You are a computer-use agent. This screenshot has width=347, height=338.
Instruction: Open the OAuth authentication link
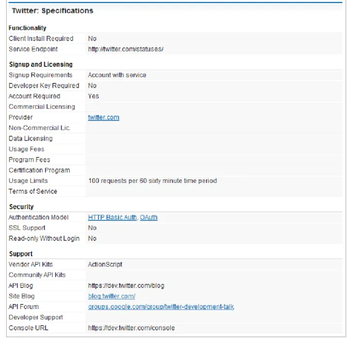148,217
